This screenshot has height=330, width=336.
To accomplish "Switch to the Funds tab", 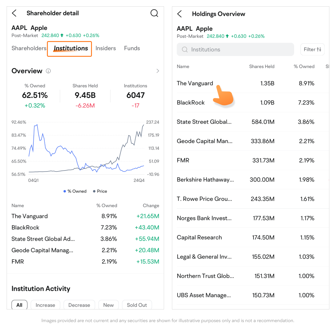I will (x=132, y=48).
